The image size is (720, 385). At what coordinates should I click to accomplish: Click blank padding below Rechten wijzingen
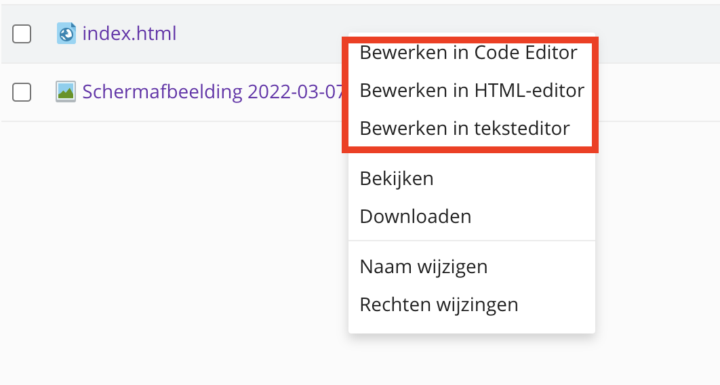click(x=472, y=325)
